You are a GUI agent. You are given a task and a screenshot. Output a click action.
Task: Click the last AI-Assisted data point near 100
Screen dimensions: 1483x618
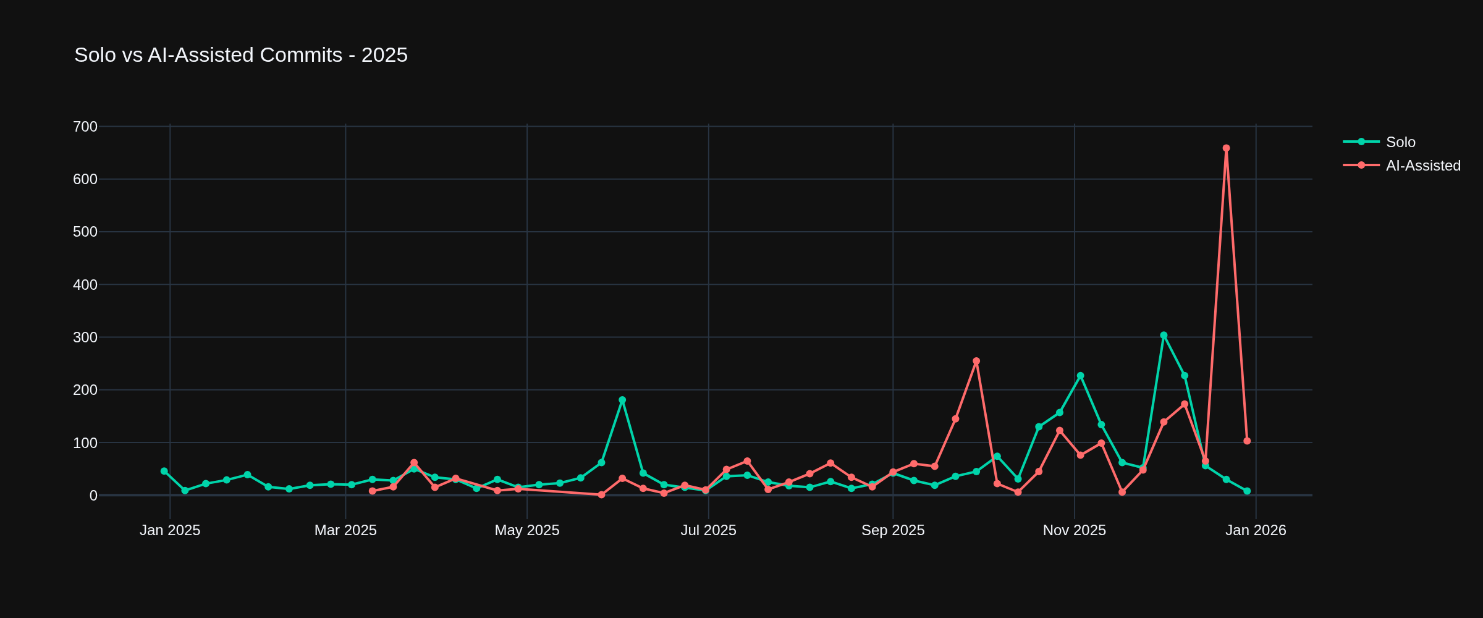[x=1247, y=441]
